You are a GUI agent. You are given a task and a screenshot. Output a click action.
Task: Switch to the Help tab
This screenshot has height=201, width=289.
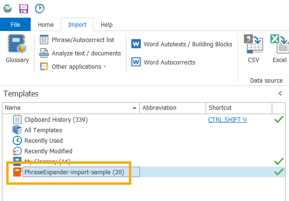(x=106, y=24)
